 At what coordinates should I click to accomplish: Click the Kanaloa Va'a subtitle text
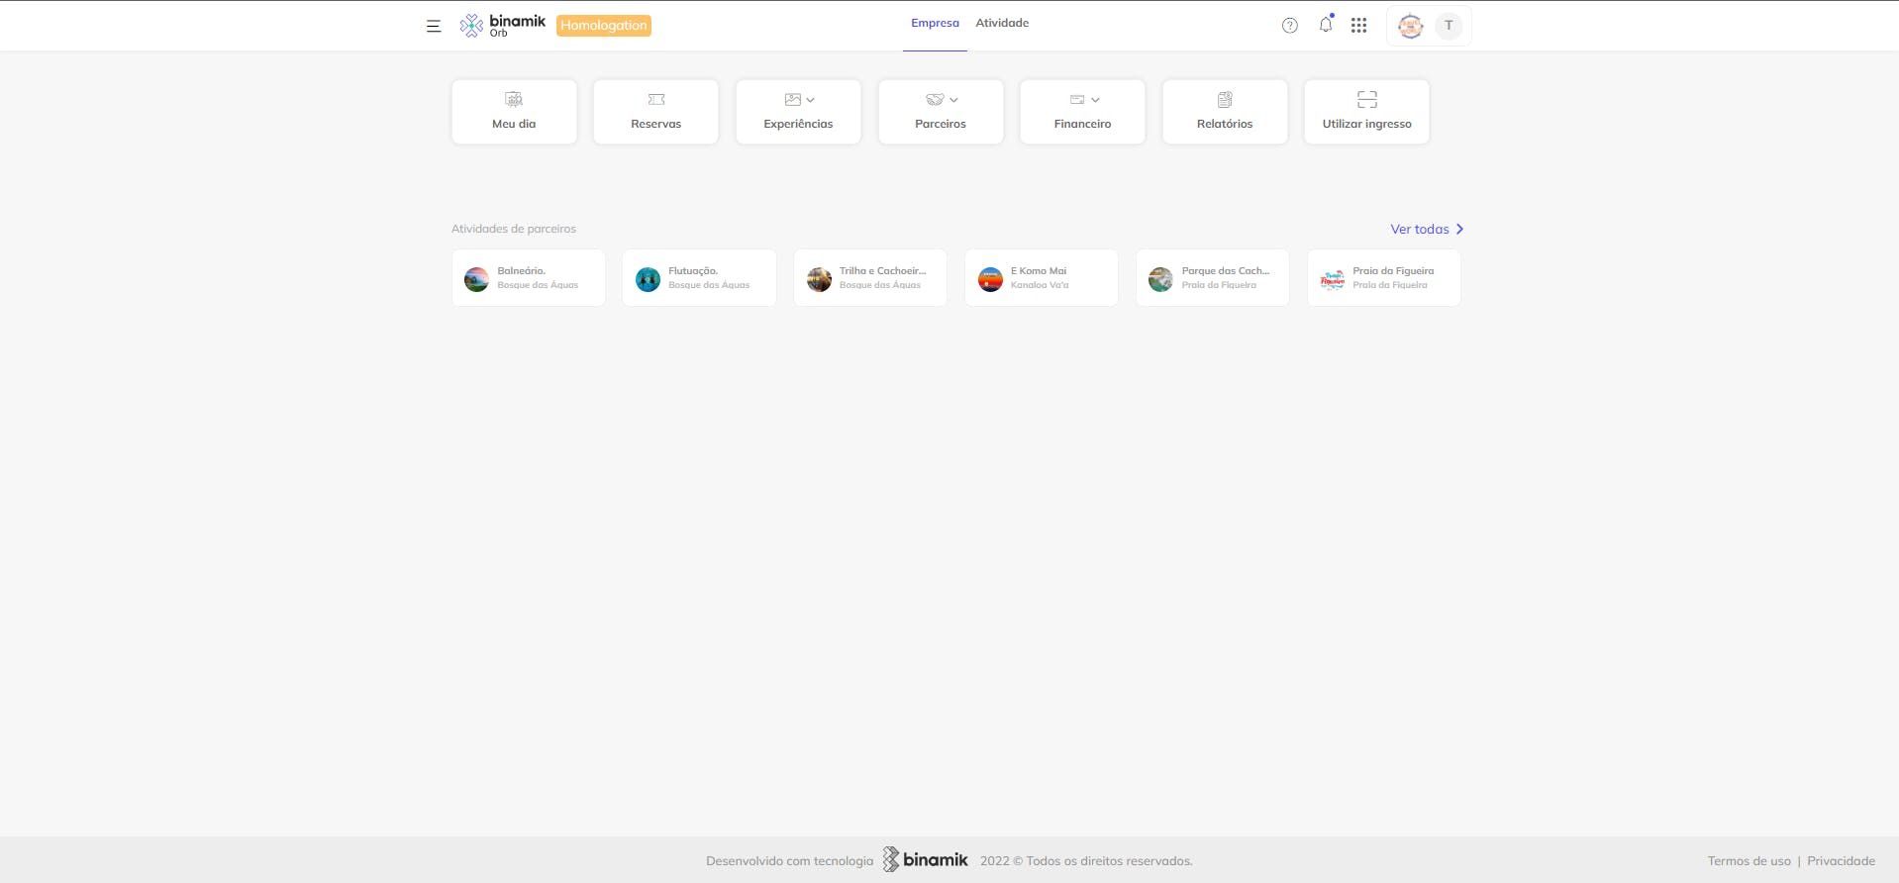point(1040,285)
